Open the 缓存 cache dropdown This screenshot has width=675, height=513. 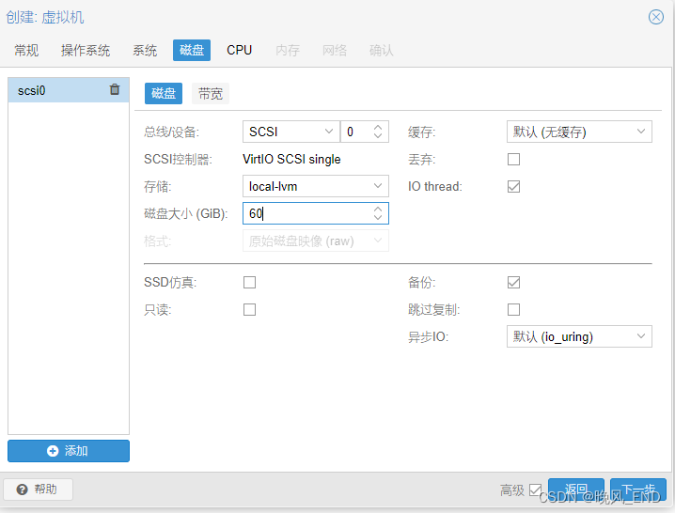641,132
